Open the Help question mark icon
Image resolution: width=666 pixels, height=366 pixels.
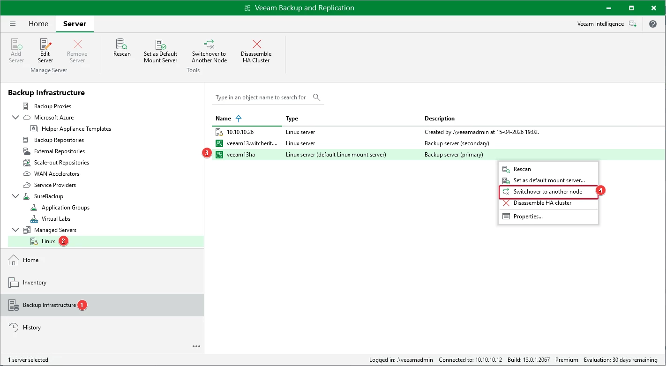tap(653, 24)
